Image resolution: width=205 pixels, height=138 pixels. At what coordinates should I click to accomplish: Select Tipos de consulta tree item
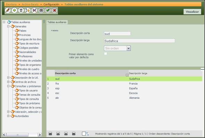pyautogui.click(x=29, y=99)
